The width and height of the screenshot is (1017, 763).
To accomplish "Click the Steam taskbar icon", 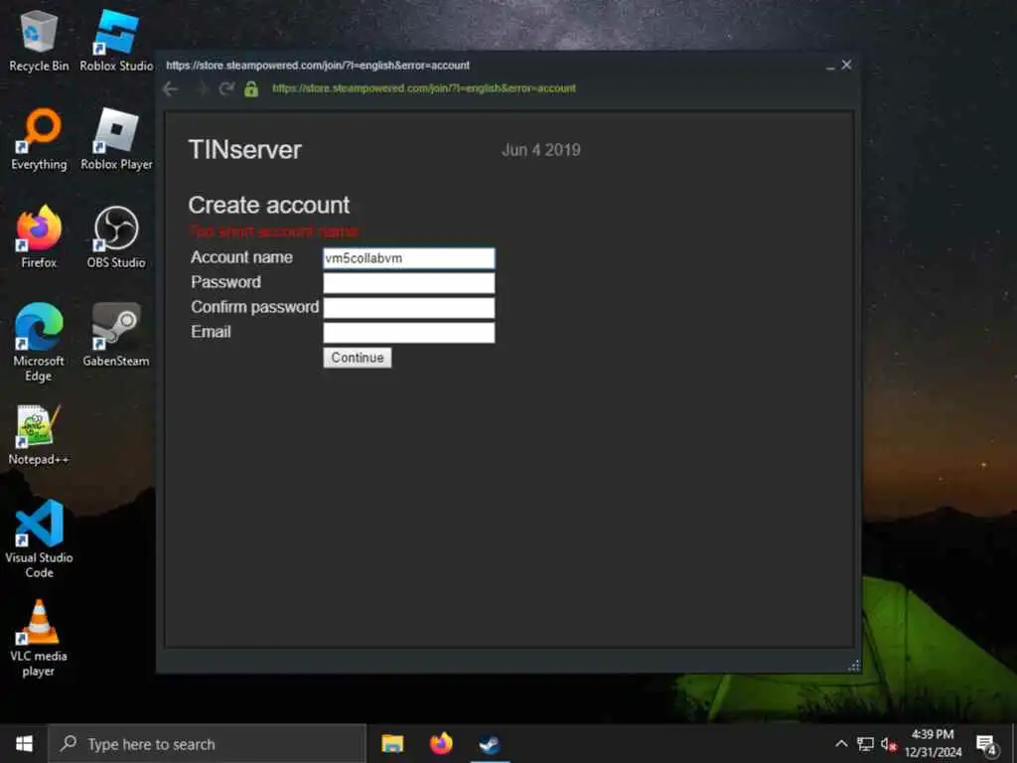I will pos(490,743).
